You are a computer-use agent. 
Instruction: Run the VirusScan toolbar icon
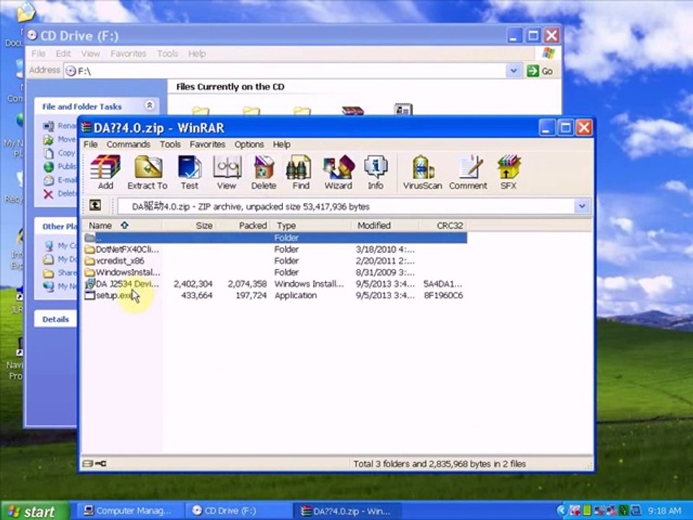422,173
